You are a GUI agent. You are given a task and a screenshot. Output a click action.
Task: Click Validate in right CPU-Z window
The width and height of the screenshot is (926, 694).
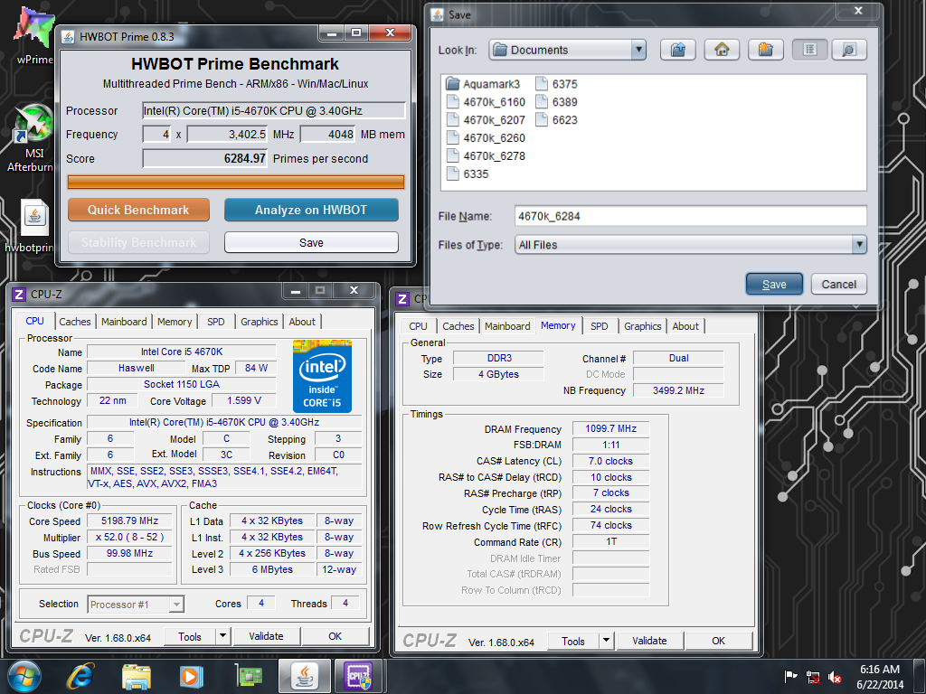(x=649, y=641)
